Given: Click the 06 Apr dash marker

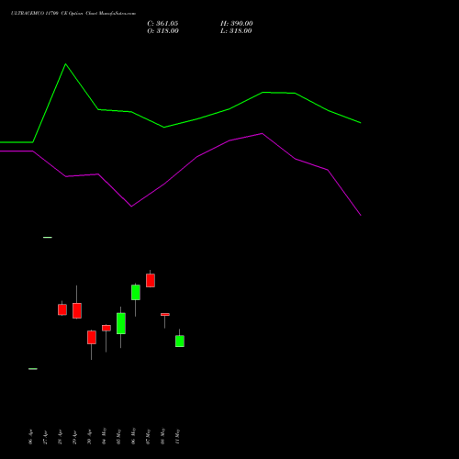Looking at the screenshot, I should pyautogui.click(x=33, y=369).
